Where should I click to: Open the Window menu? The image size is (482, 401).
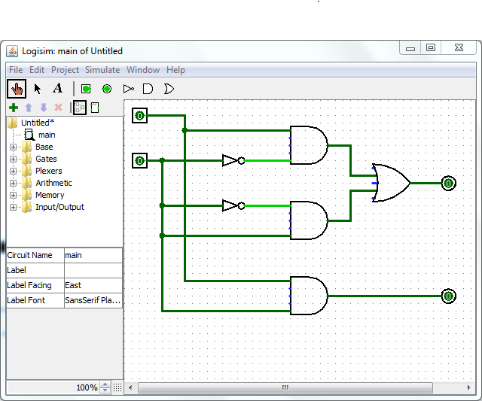point(143,70)
